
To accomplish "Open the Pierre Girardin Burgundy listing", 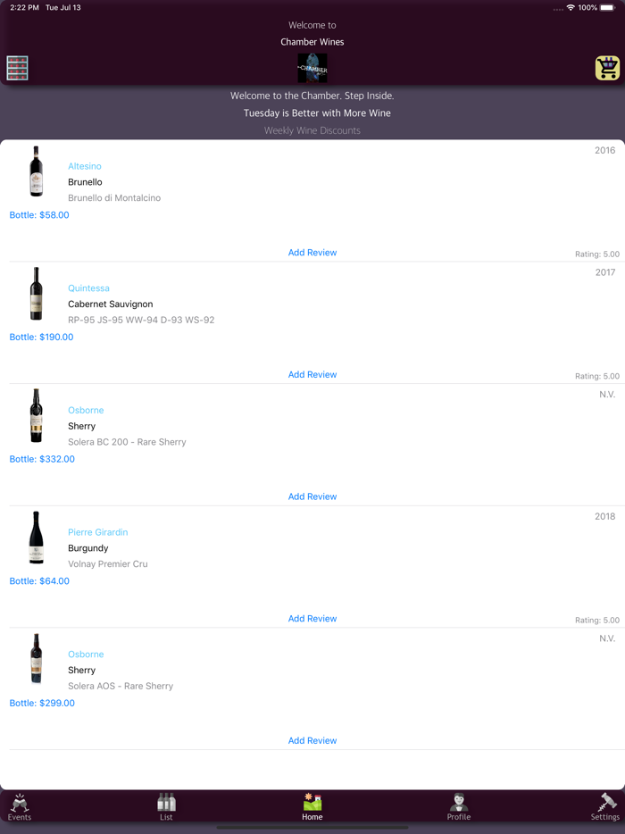I will pos(97,531).
